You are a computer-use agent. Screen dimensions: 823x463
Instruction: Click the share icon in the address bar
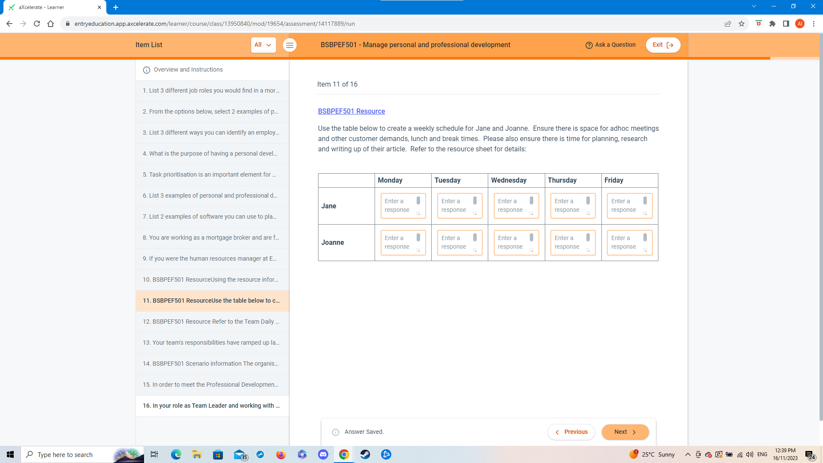pos(728,24)
